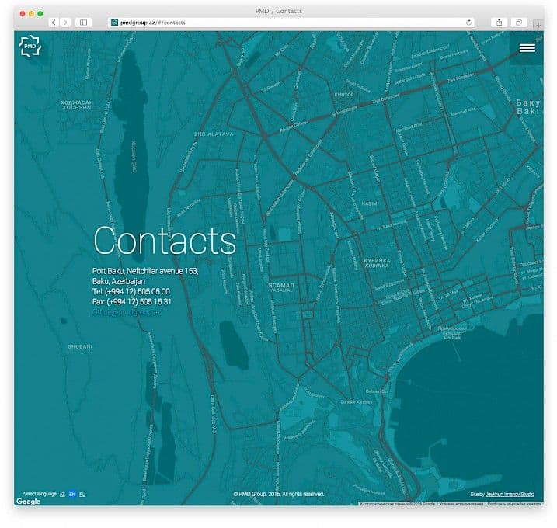Screen dimensions: 557x528
Task: Add a new tab with plus button
Action: coord(538,25)
